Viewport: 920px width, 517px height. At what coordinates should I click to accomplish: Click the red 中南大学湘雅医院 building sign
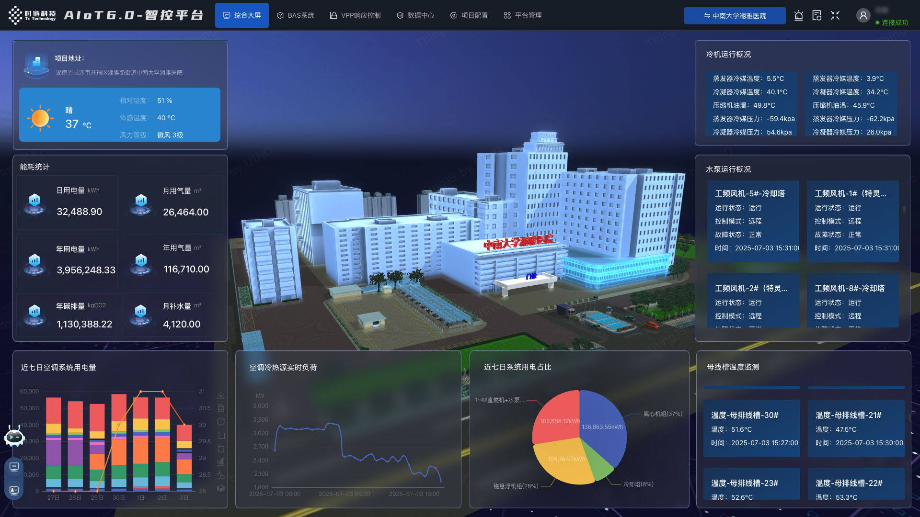518,242
